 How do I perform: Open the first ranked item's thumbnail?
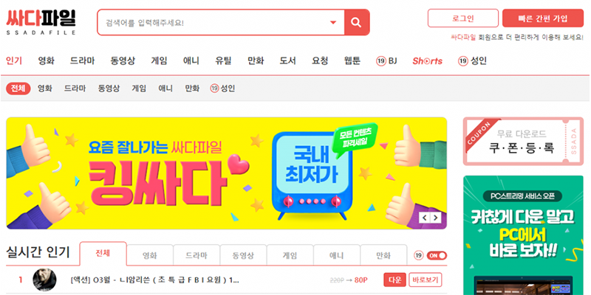point(44,280)
